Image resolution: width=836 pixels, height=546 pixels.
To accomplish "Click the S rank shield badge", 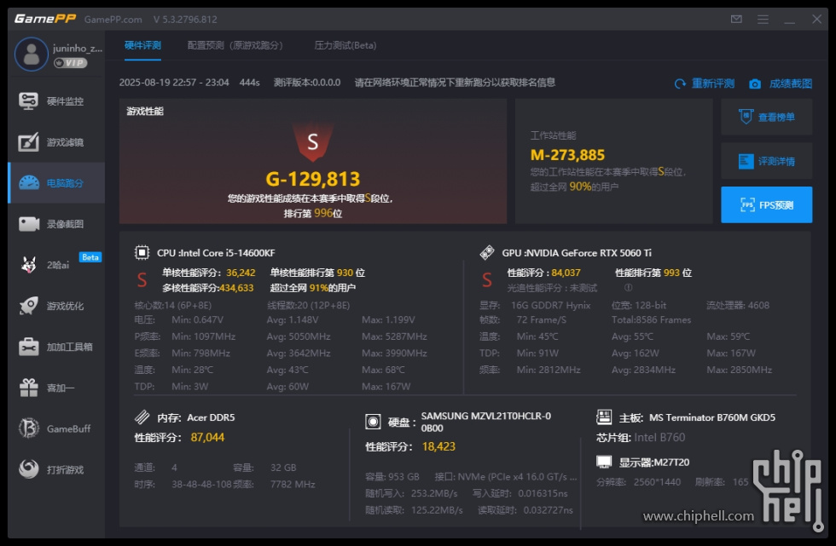I will [x=313, y=141].
